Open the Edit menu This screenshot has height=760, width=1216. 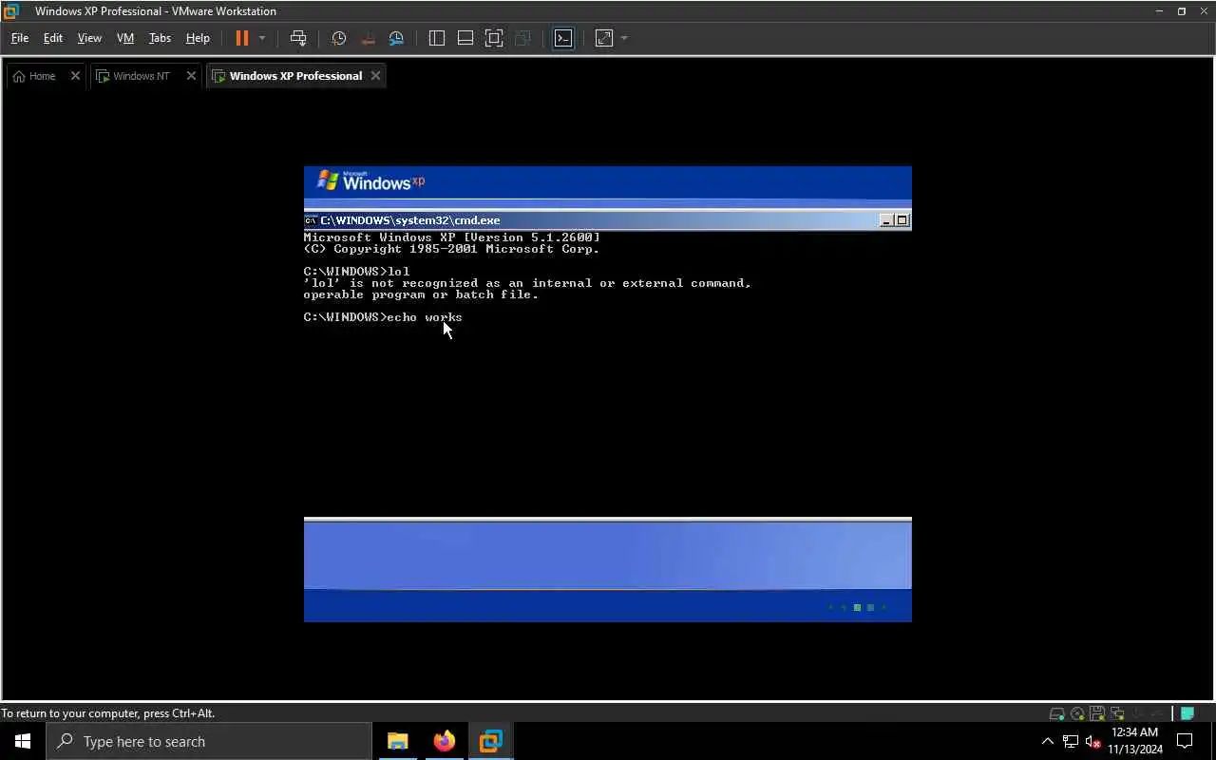pyautogui.click(x=53, y=38)
